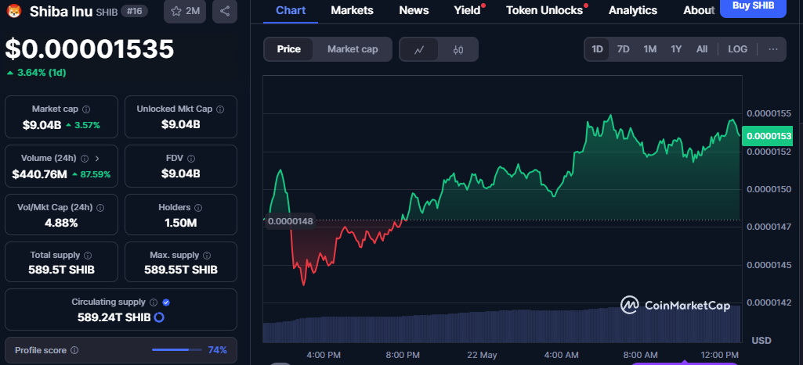Click the 589.5T SHIB total supply value
Screen dimensions: 803x365
tap(61, 270)
